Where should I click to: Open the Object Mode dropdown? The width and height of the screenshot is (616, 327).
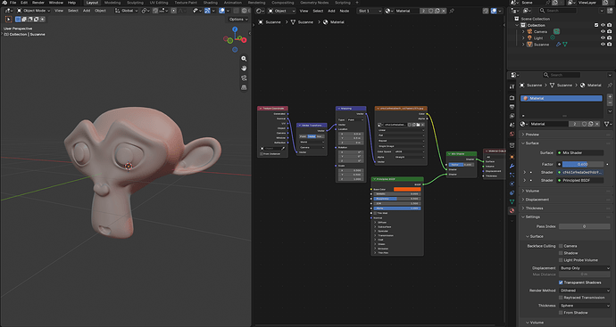click(33, 11)
